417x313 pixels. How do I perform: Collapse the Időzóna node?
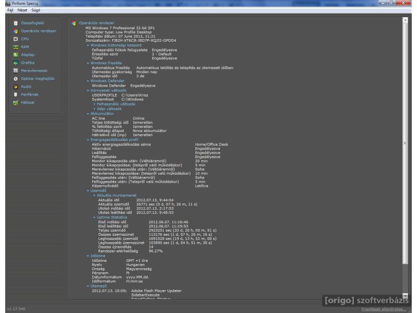88,256
